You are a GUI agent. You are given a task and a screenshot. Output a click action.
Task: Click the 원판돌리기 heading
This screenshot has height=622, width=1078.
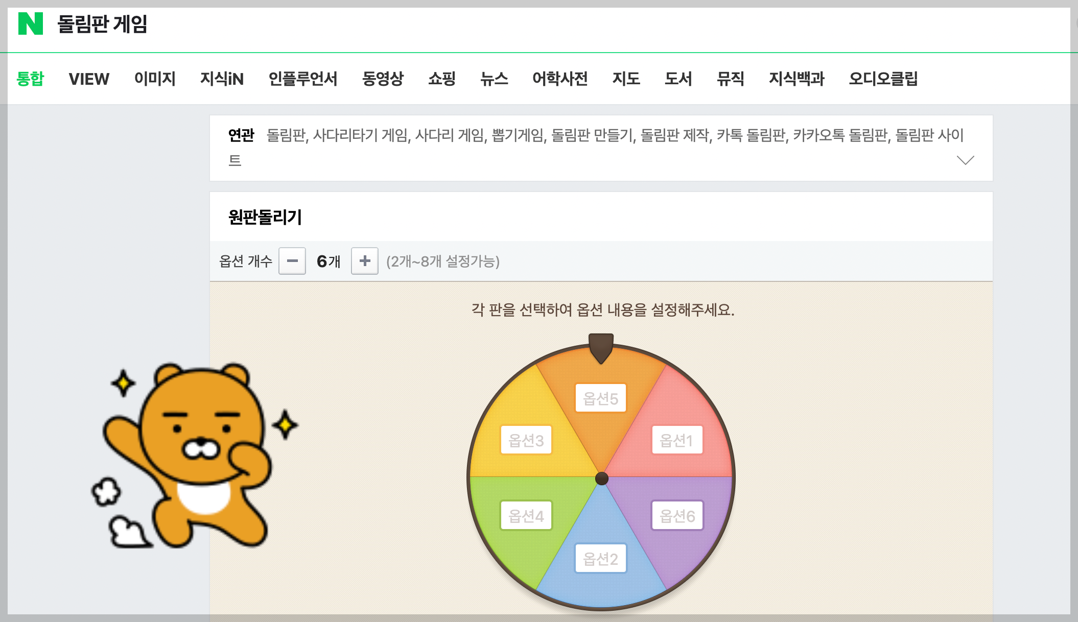pyautogui.click(x=265, y=217)
